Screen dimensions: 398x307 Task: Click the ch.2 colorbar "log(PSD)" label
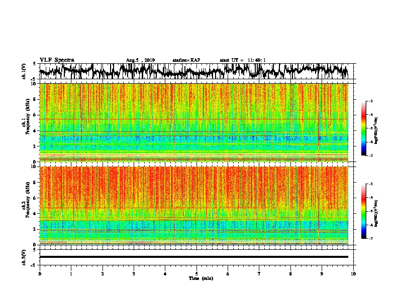(376, 213)
